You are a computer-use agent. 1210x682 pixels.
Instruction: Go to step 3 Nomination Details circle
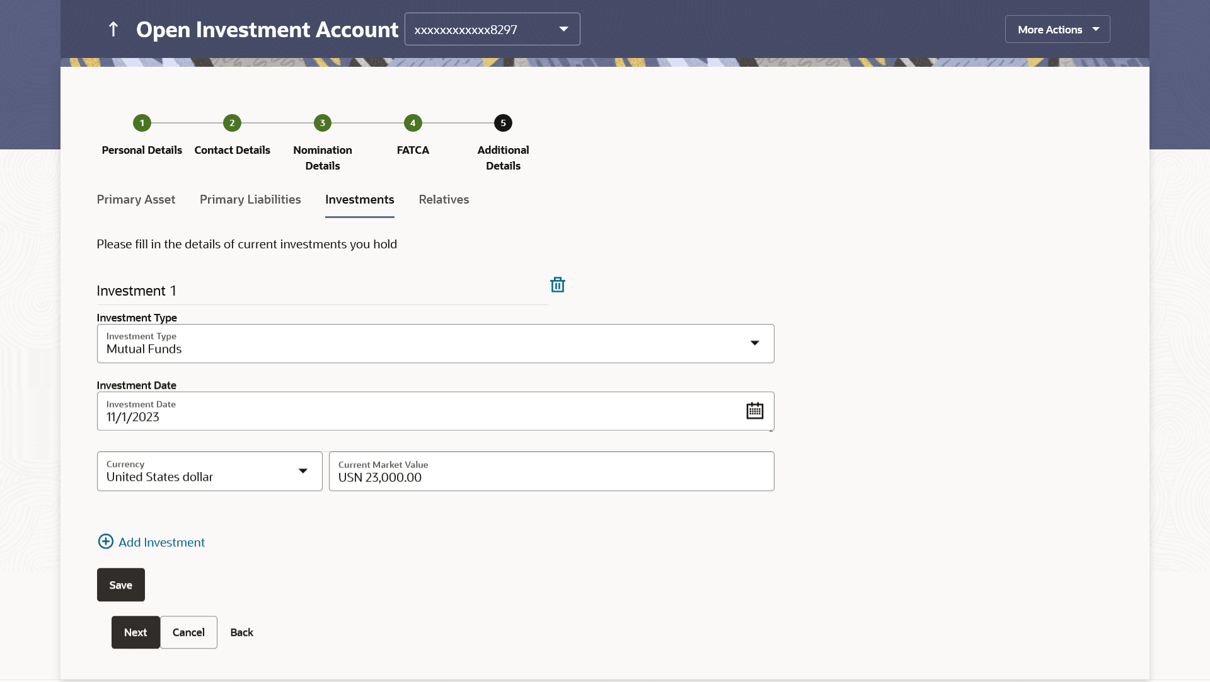(x=323, y=123)
